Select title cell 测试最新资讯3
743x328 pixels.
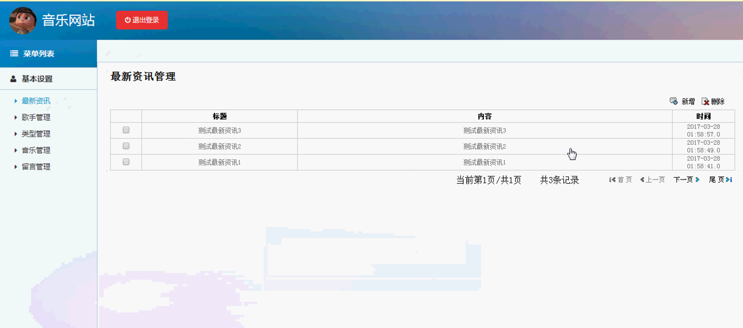coord(220,131)
